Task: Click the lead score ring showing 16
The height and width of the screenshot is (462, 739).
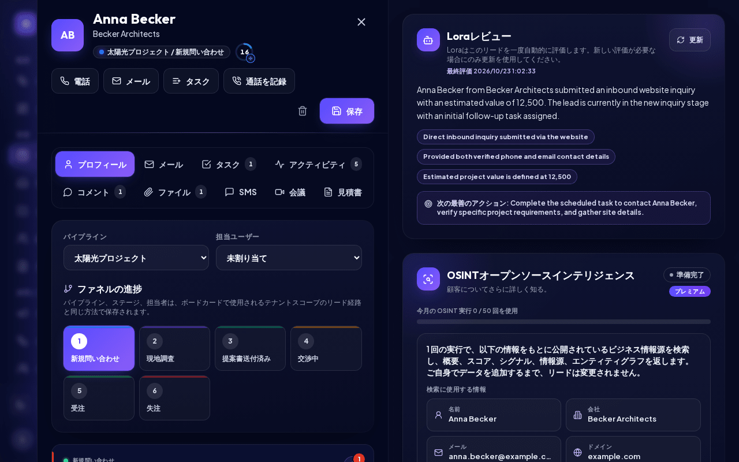Action: 245,52
